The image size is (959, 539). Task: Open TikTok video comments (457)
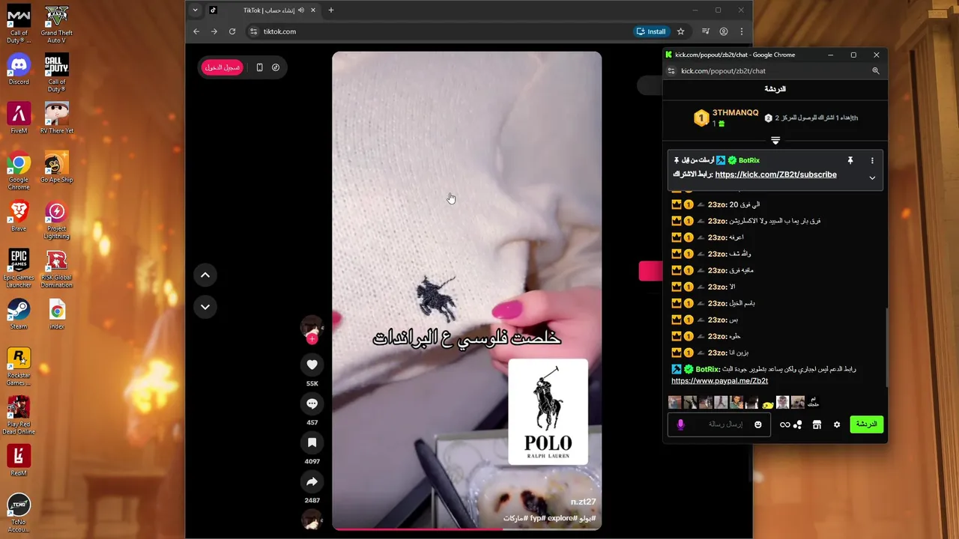click(312, 404)
